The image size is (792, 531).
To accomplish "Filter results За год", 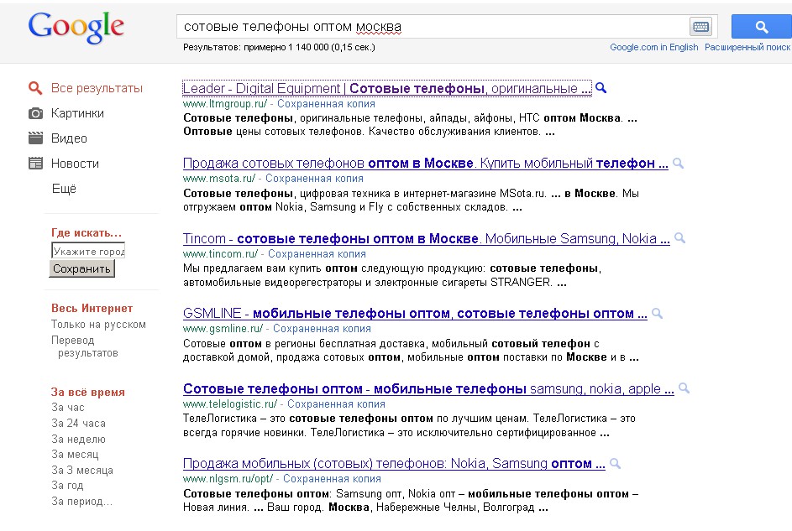I will coord(67,486).
